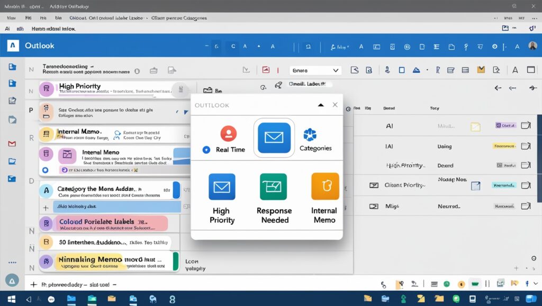The height and width of the screenshot is (306, 542).
Task: Open the profile avatar in the header
Action: pos(532,45)
